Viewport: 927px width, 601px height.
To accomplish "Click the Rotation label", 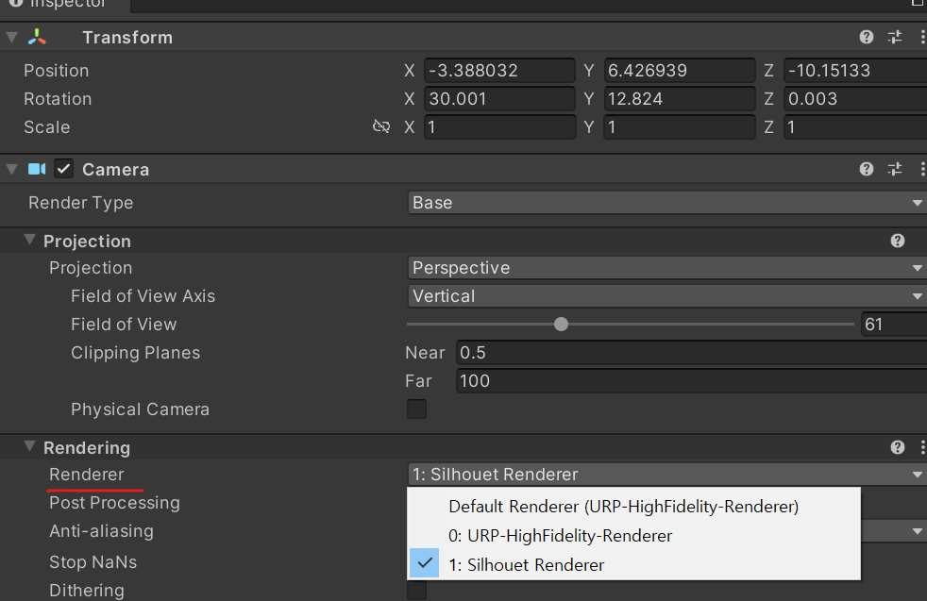I will coord(58,99).
